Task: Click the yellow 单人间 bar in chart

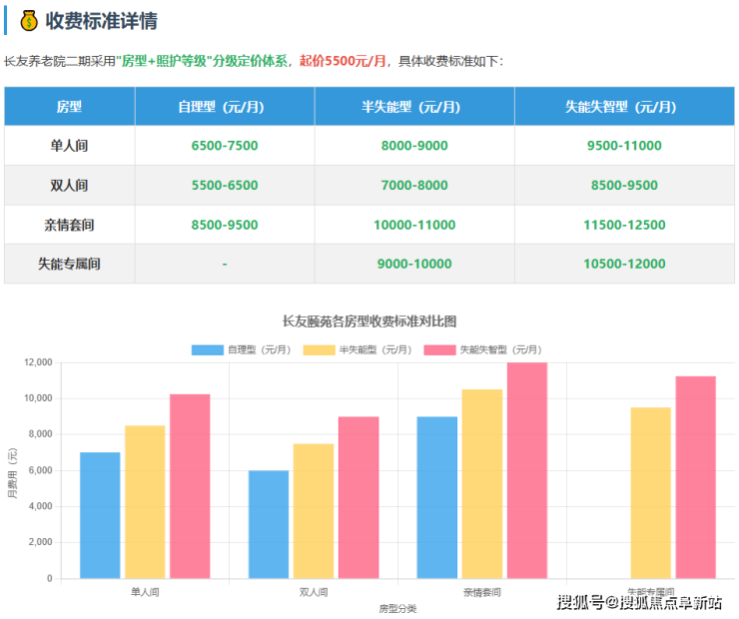Action: 145,502
